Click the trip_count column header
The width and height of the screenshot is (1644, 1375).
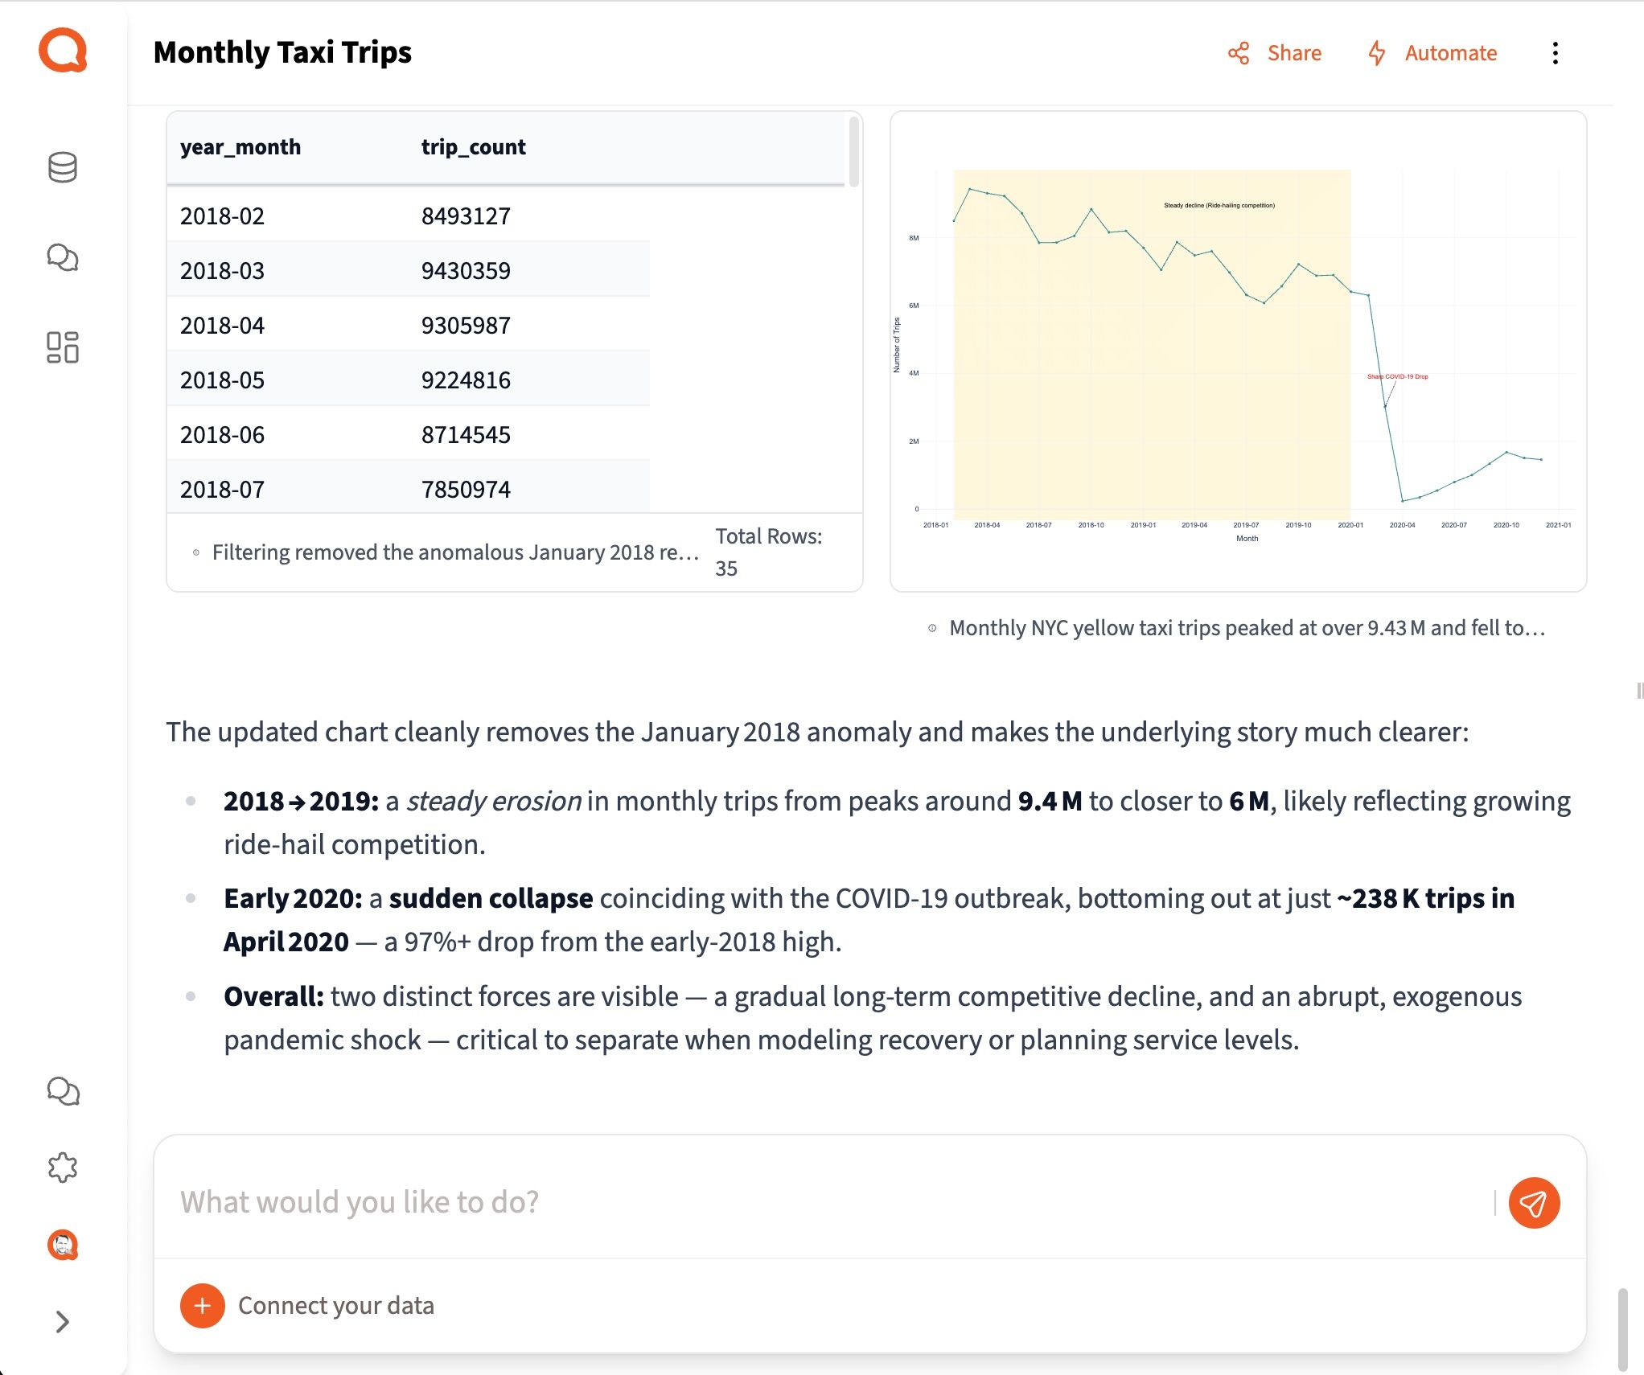pyautogui.click(x=473, y=147)
